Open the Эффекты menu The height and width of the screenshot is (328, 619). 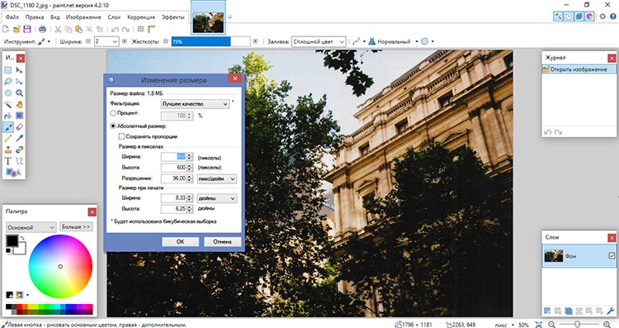point(173,17)
